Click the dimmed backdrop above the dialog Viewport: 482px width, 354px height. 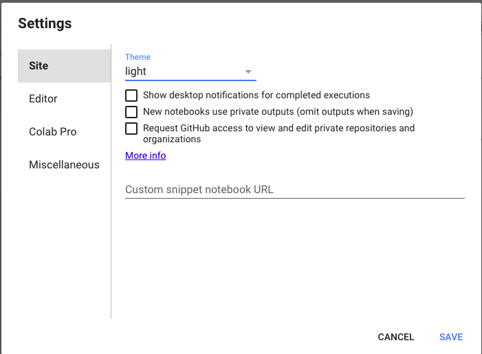point(241,1)
